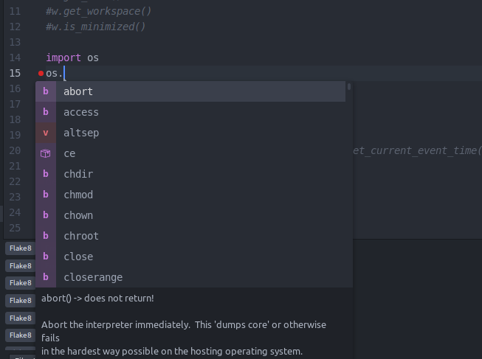This screenshot has width=482, height=359.
Task: Click the fifth Flake8 linter badge
Action: pyautogui.click(x=20, y=318)
